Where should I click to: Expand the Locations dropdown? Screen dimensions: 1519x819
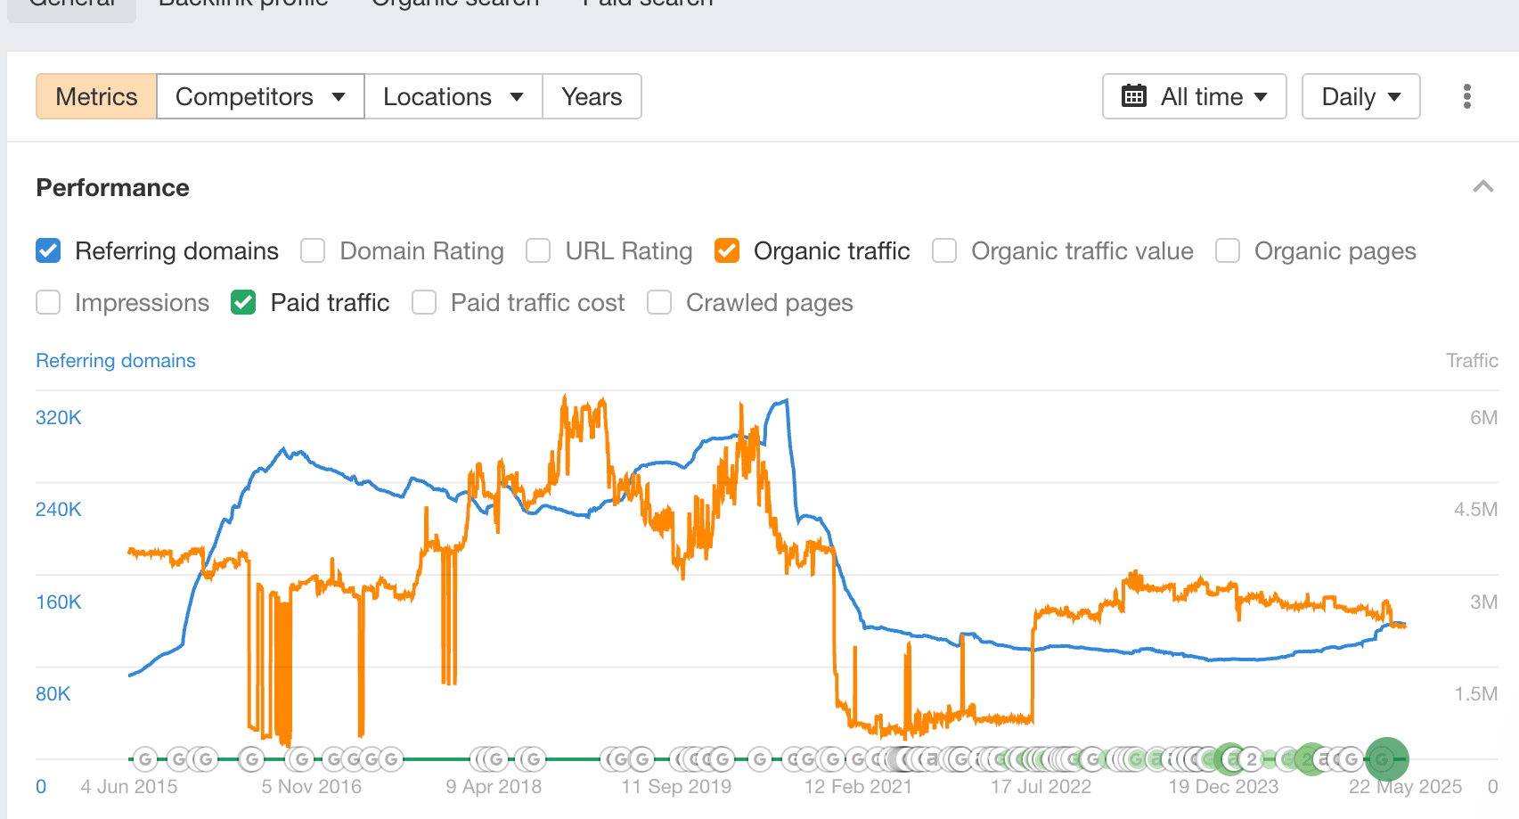point(453,96)
